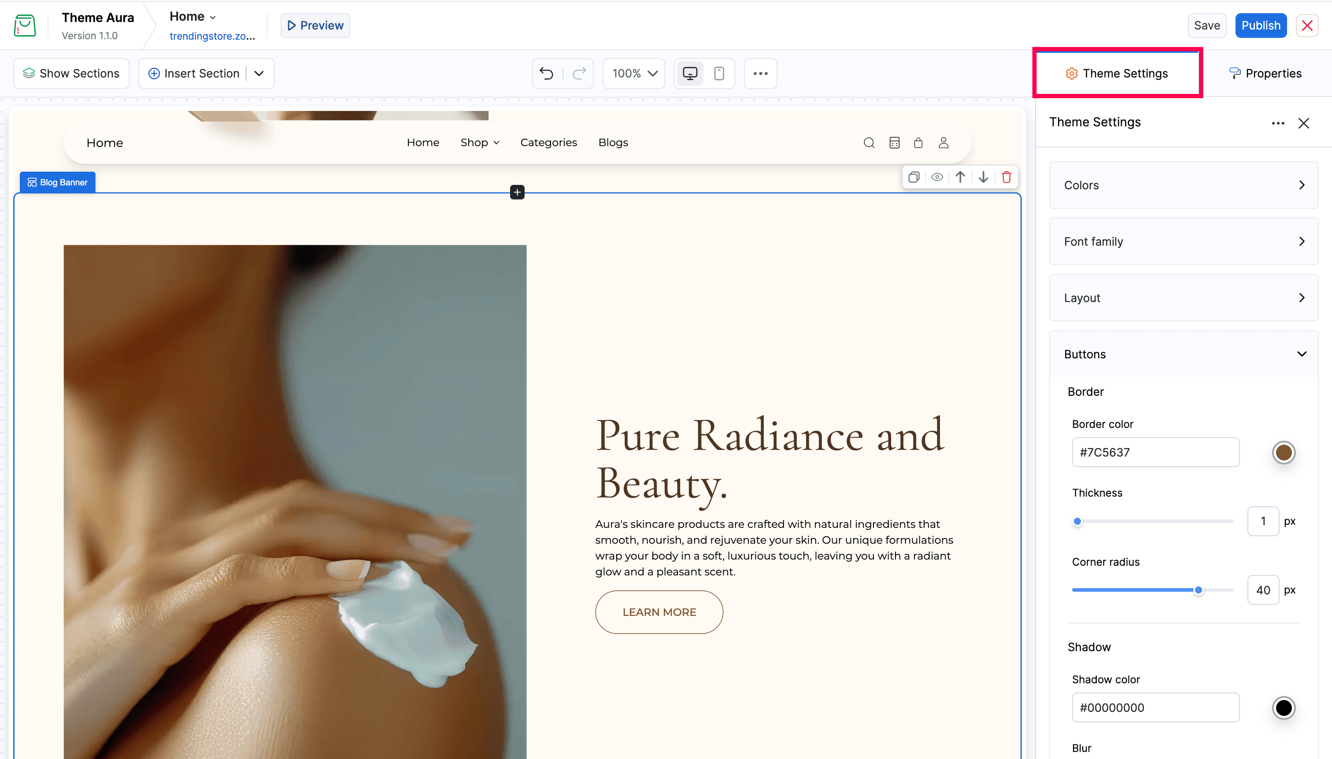Screen dimensions: 1332x759
Task: Click the Thickness value field
Action: [1263, 521]
